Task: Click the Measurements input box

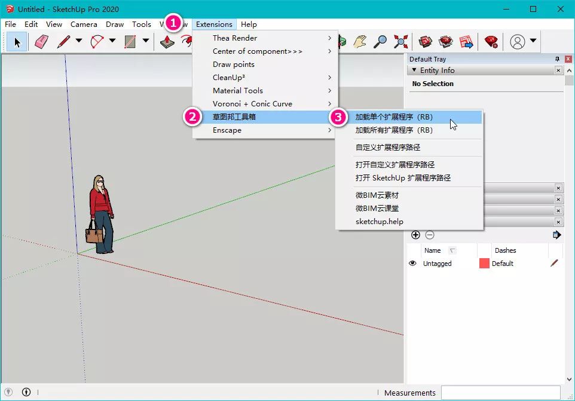Action: [500, 393]
